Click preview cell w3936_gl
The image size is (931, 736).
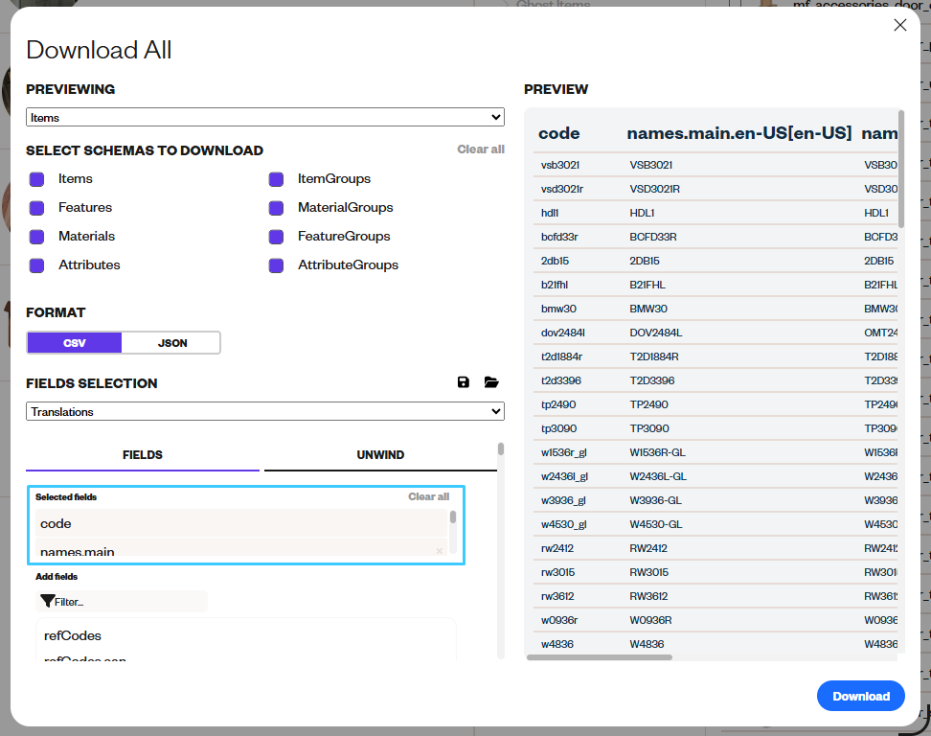tap(563, 500)
